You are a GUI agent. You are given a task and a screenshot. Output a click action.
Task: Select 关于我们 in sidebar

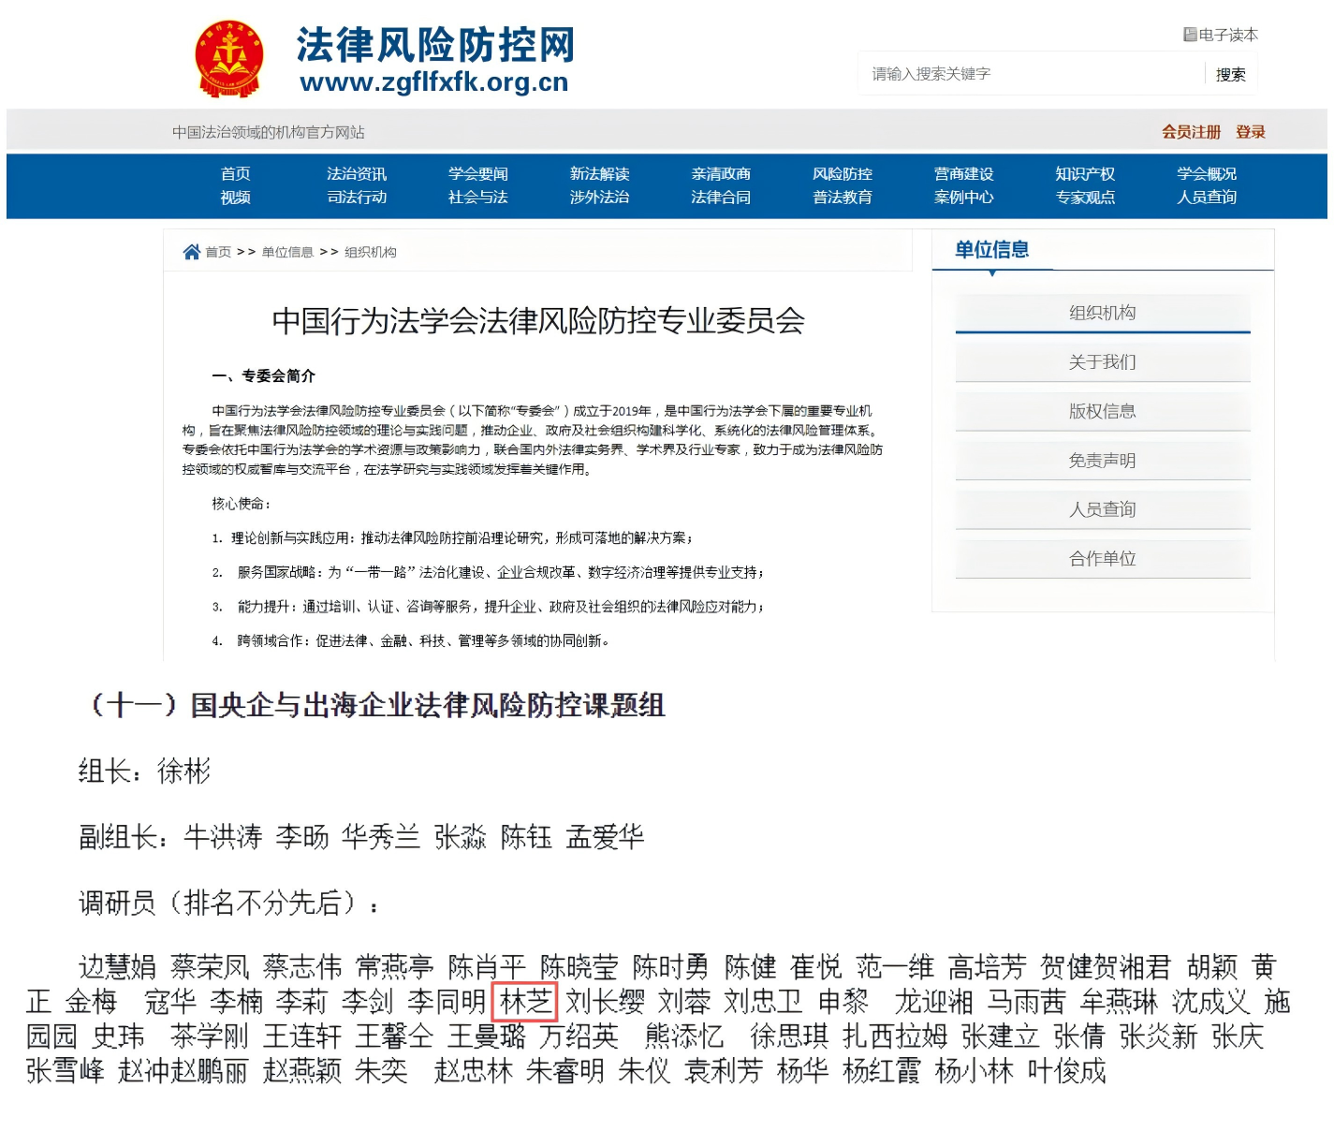1103,361
